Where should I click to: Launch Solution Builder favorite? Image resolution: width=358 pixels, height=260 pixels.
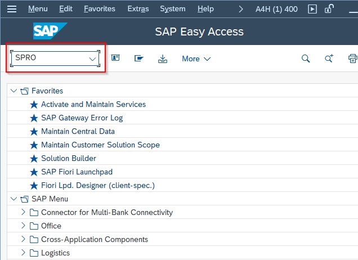coord(68,158)
